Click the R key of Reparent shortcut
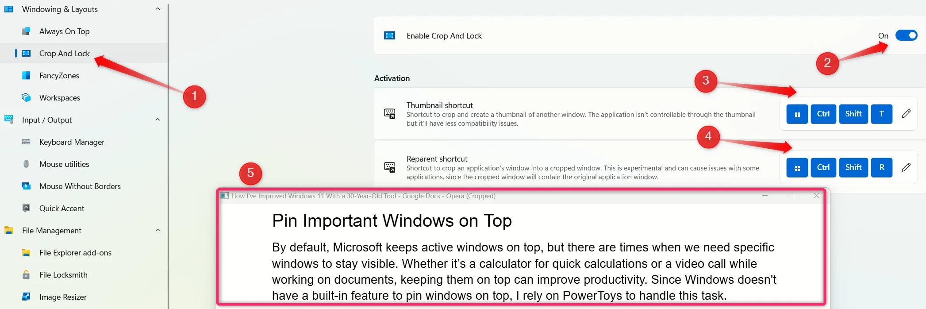926x309 pixels. [882, 168]
